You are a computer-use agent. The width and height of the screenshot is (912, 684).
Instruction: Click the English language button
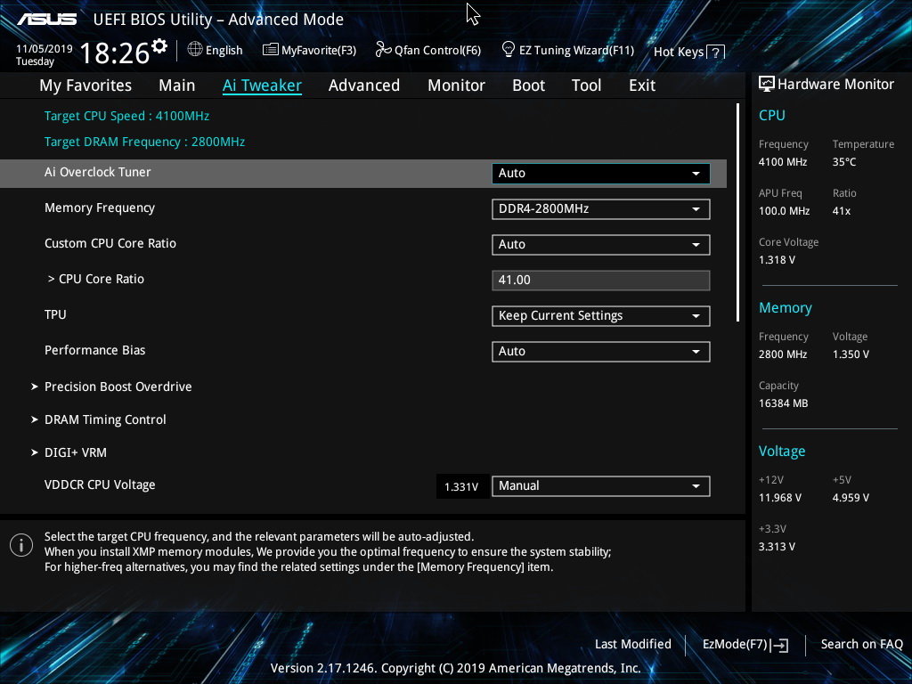(x=216, y=50)
